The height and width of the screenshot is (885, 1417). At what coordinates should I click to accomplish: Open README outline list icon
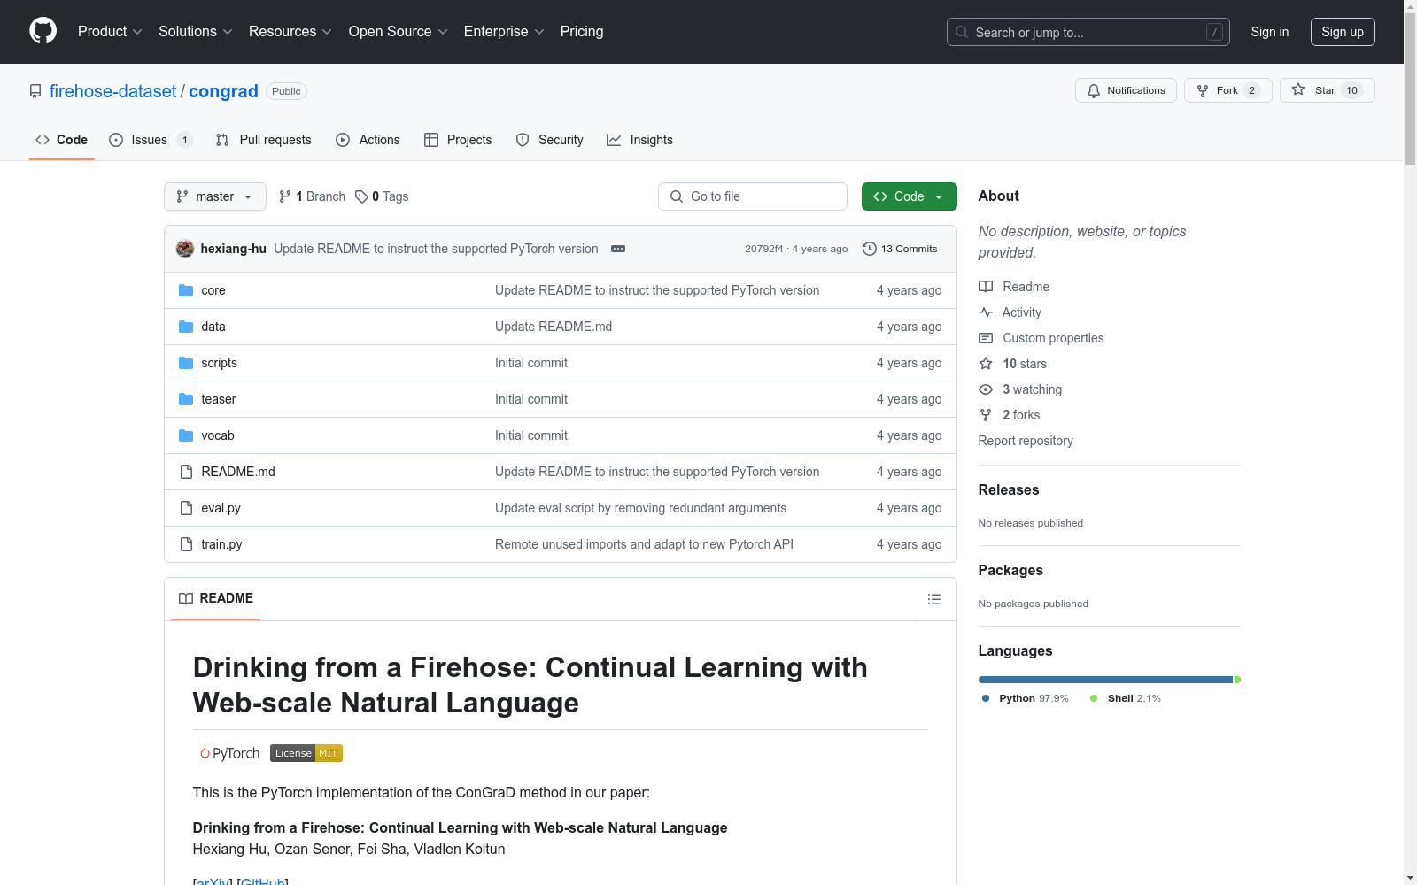933,599
